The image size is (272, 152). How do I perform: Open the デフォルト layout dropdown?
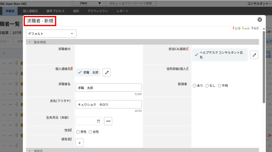[51, 33]
